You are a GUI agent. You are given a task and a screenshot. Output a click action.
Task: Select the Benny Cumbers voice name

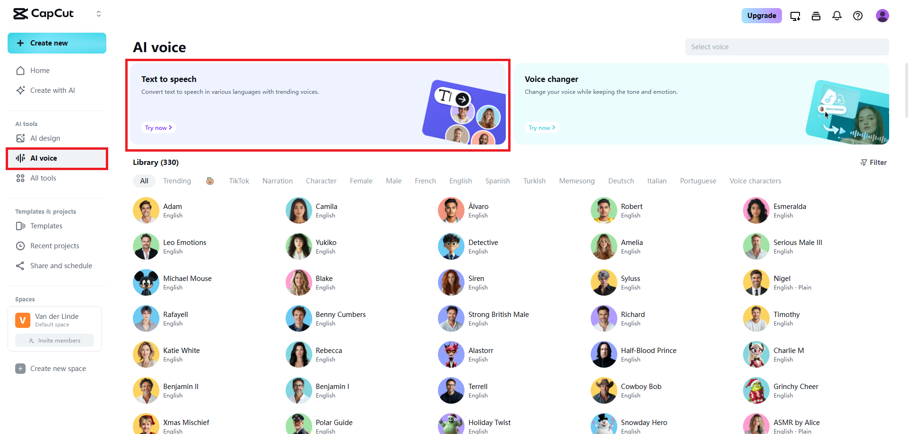[x=341, y=315]
